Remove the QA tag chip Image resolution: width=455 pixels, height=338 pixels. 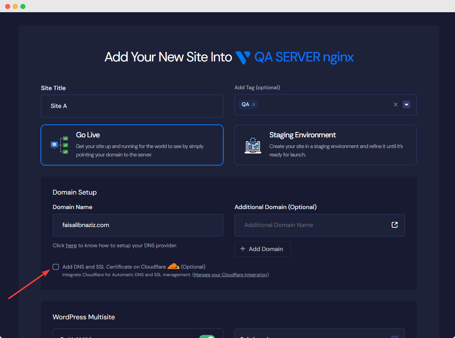click(x=253, y=105)
